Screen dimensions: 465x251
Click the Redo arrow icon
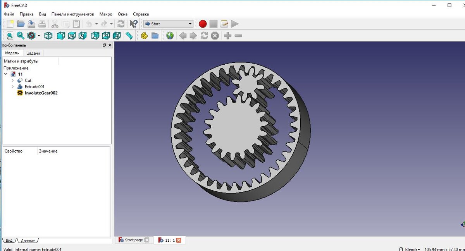(104, 24)
